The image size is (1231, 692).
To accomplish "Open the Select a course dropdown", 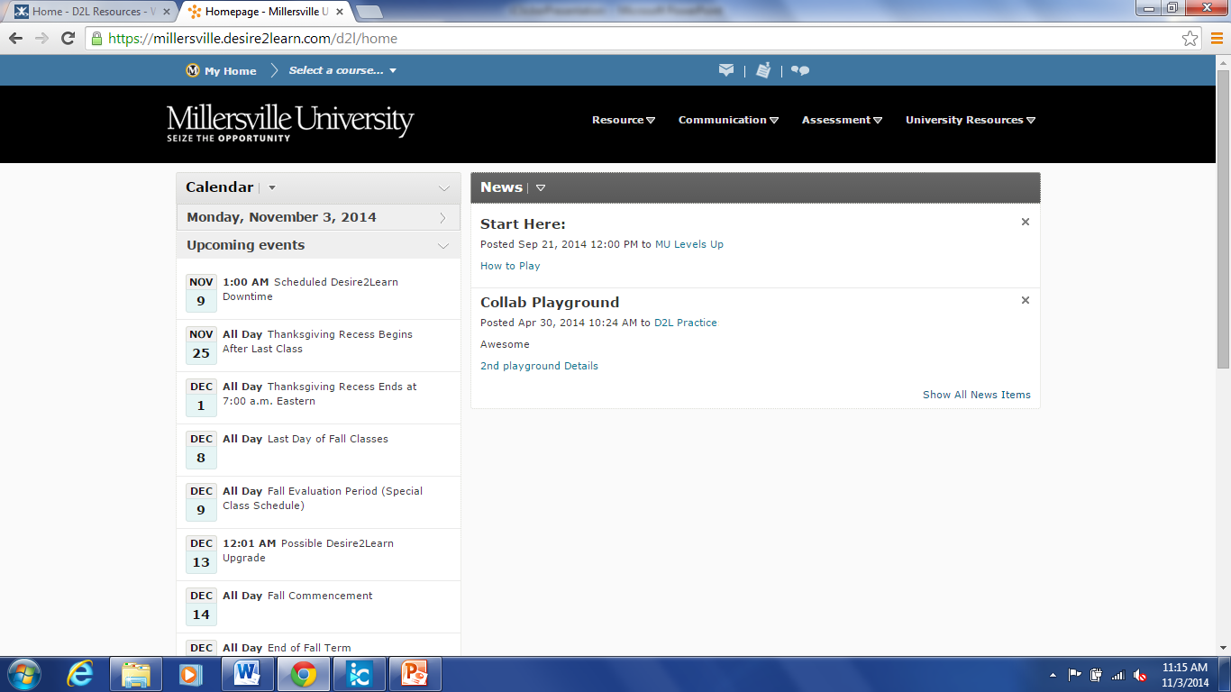I will (x=342, y=70).
